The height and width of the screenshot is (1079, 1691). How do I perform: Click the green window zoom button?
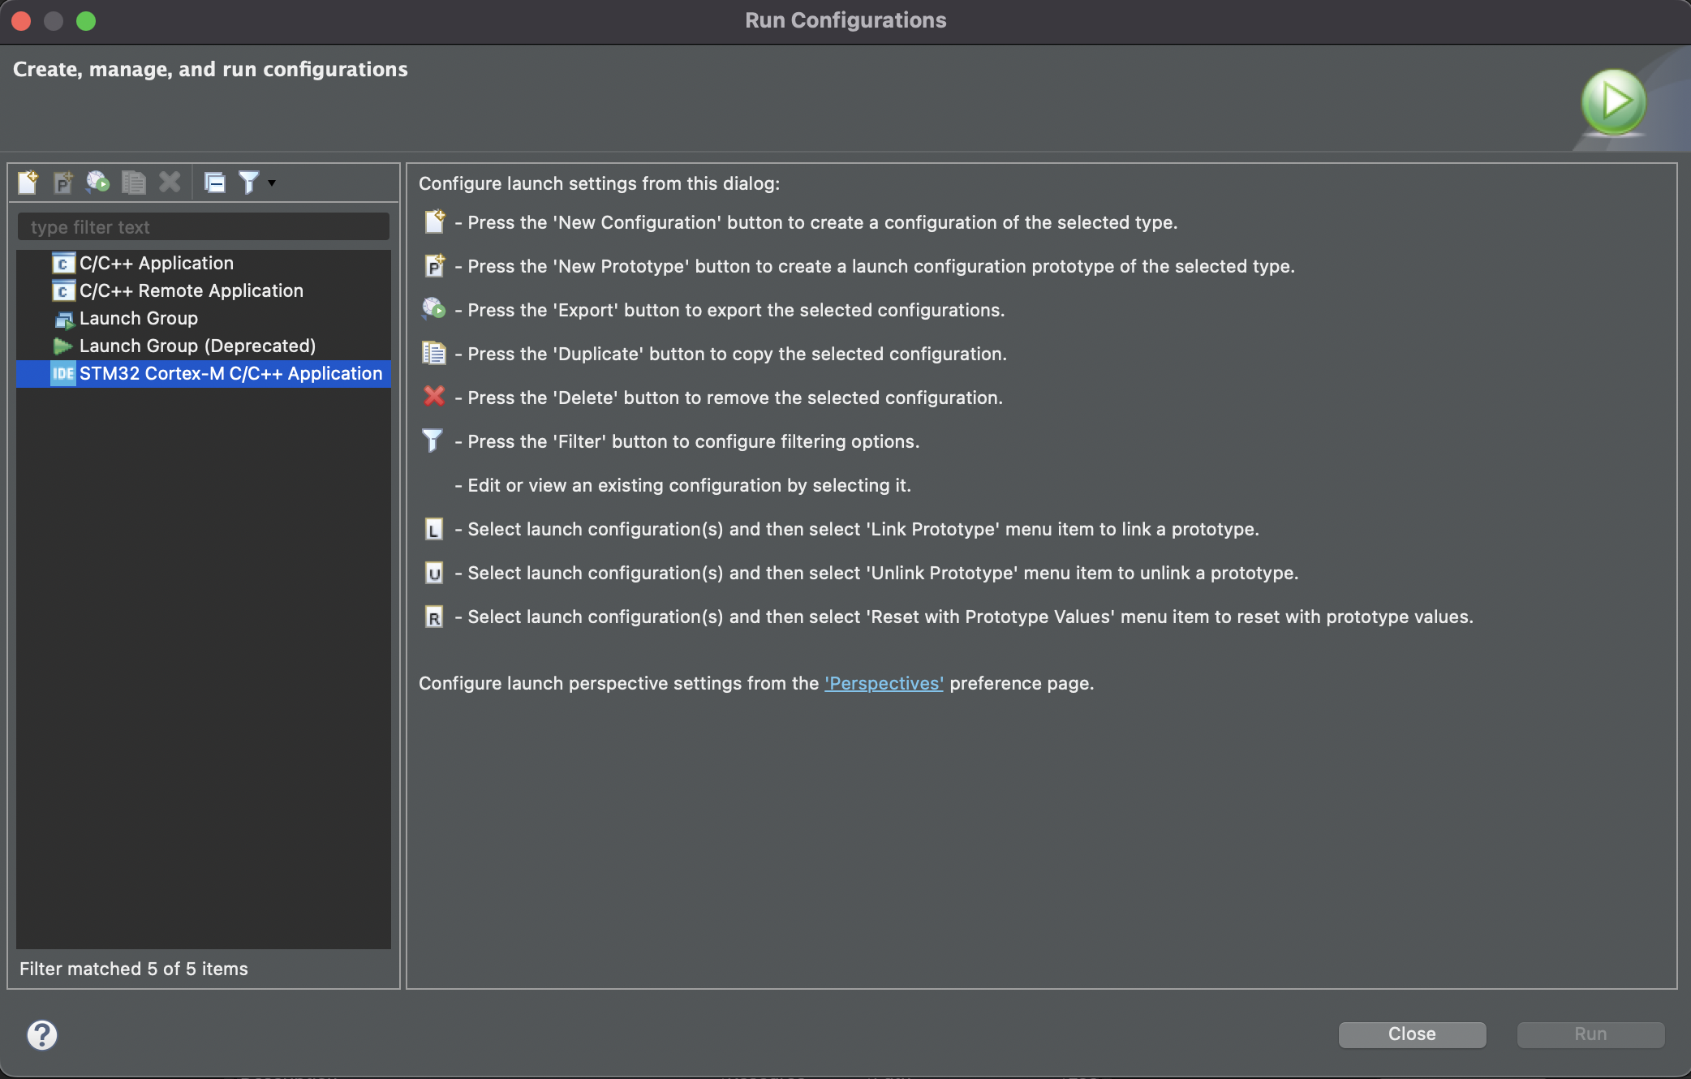[86, 21]
